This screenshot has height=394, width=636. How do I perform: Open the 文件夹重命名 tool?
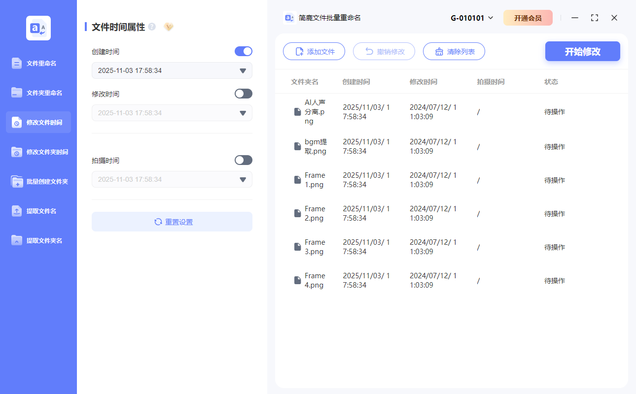pos(38,93)
